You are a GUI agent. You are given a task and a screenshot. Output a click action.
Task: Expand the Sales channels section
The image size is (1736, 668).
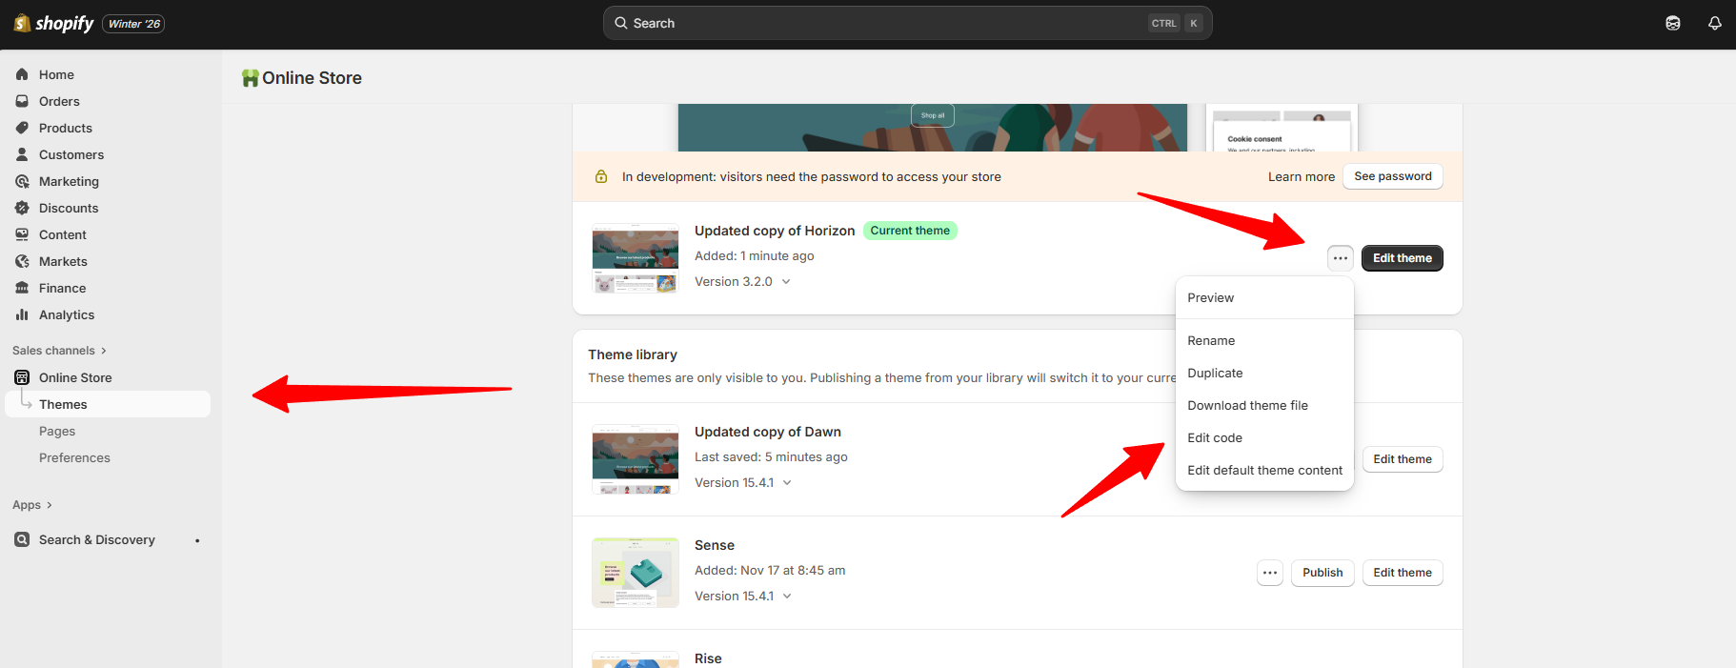(x=60, y=351)
